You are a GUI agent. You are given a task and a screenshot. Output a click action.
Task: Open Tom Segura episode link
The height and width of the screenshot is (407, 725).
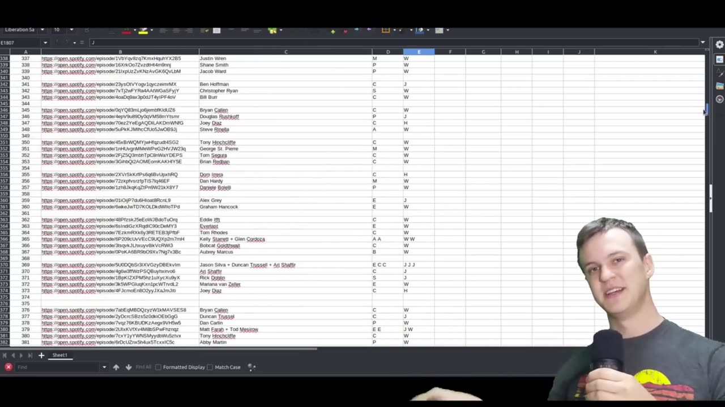[x=112, y=155]
